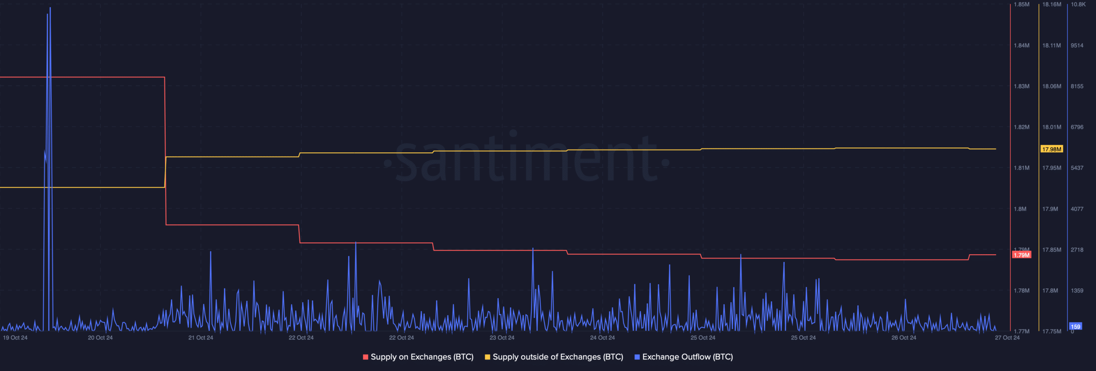Click the 1.85M red axis value
The height and width of the screenshot is (371, 1096).
point(1022,4)
